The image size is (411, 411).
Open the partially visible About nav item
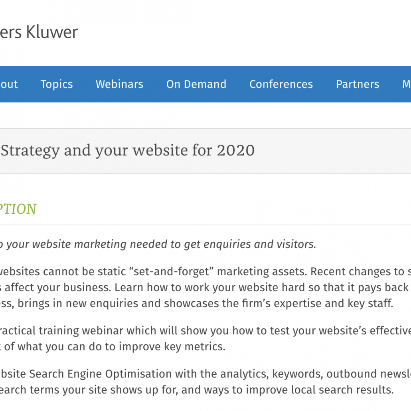coord(9,84)
